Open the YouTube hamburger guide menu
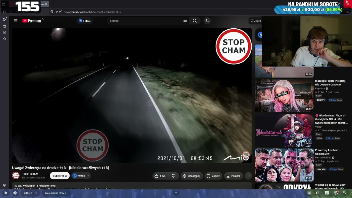The height and width of the screenshot is (198, 352). point(16,21)
